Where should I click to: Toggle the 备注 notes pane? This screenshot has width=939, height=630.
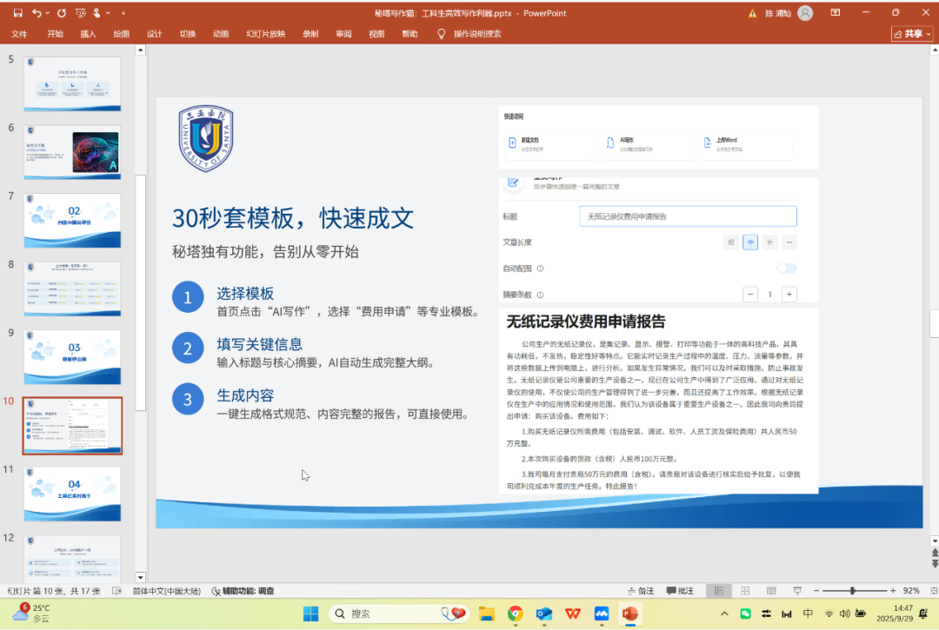tap(639, 591)
